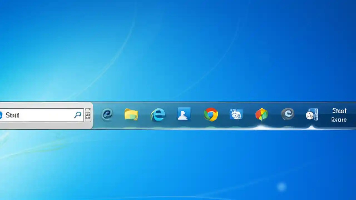Open the Windows Explorer folder icon
Image resolution: width=356 pixels, height=200 pixels.
(x=131, y=115)
